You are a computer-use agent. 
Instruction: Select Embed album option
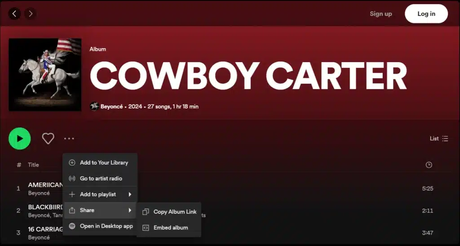[169, 228]
